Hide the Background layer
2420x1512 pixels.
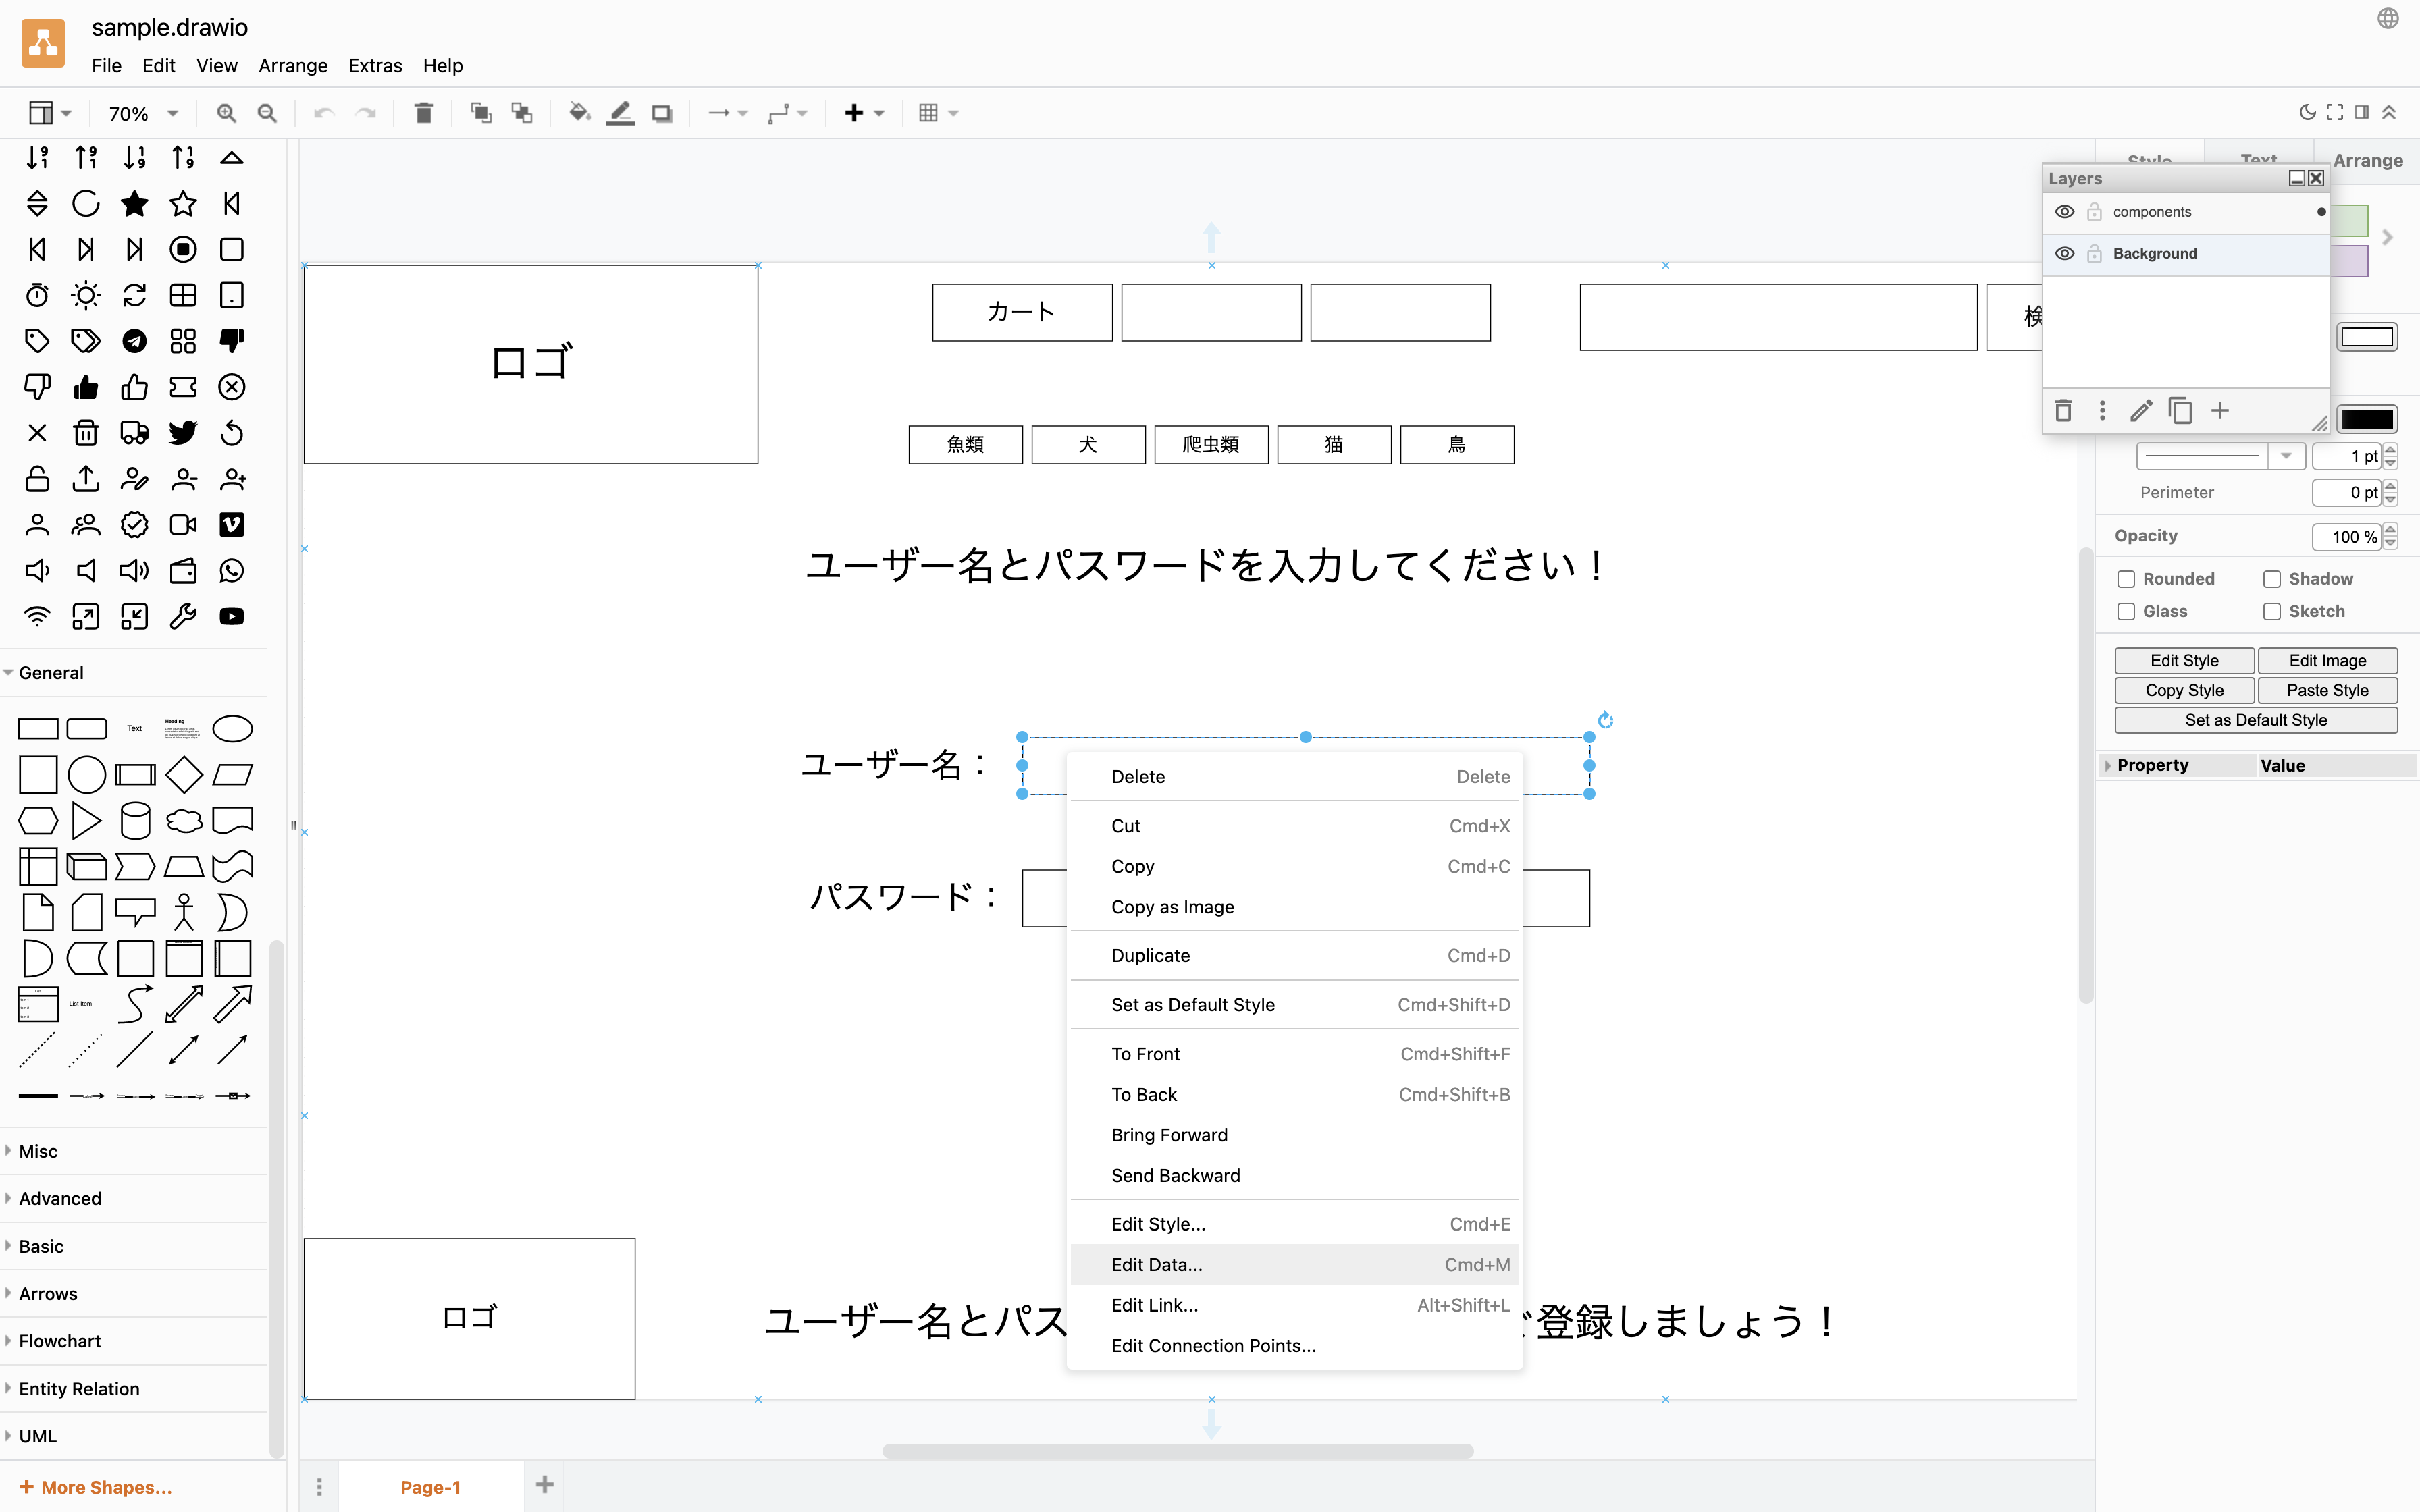(2066, 253)
